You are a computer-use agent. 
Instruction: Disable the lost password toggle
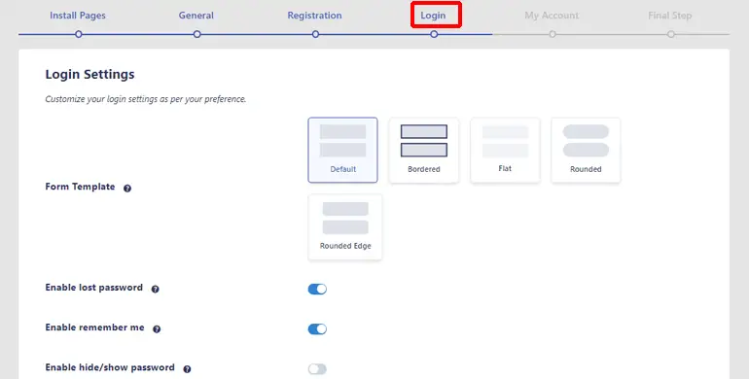317,289
